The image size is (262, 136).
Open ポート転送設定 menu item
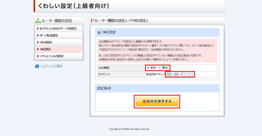(x=59, y=35)
